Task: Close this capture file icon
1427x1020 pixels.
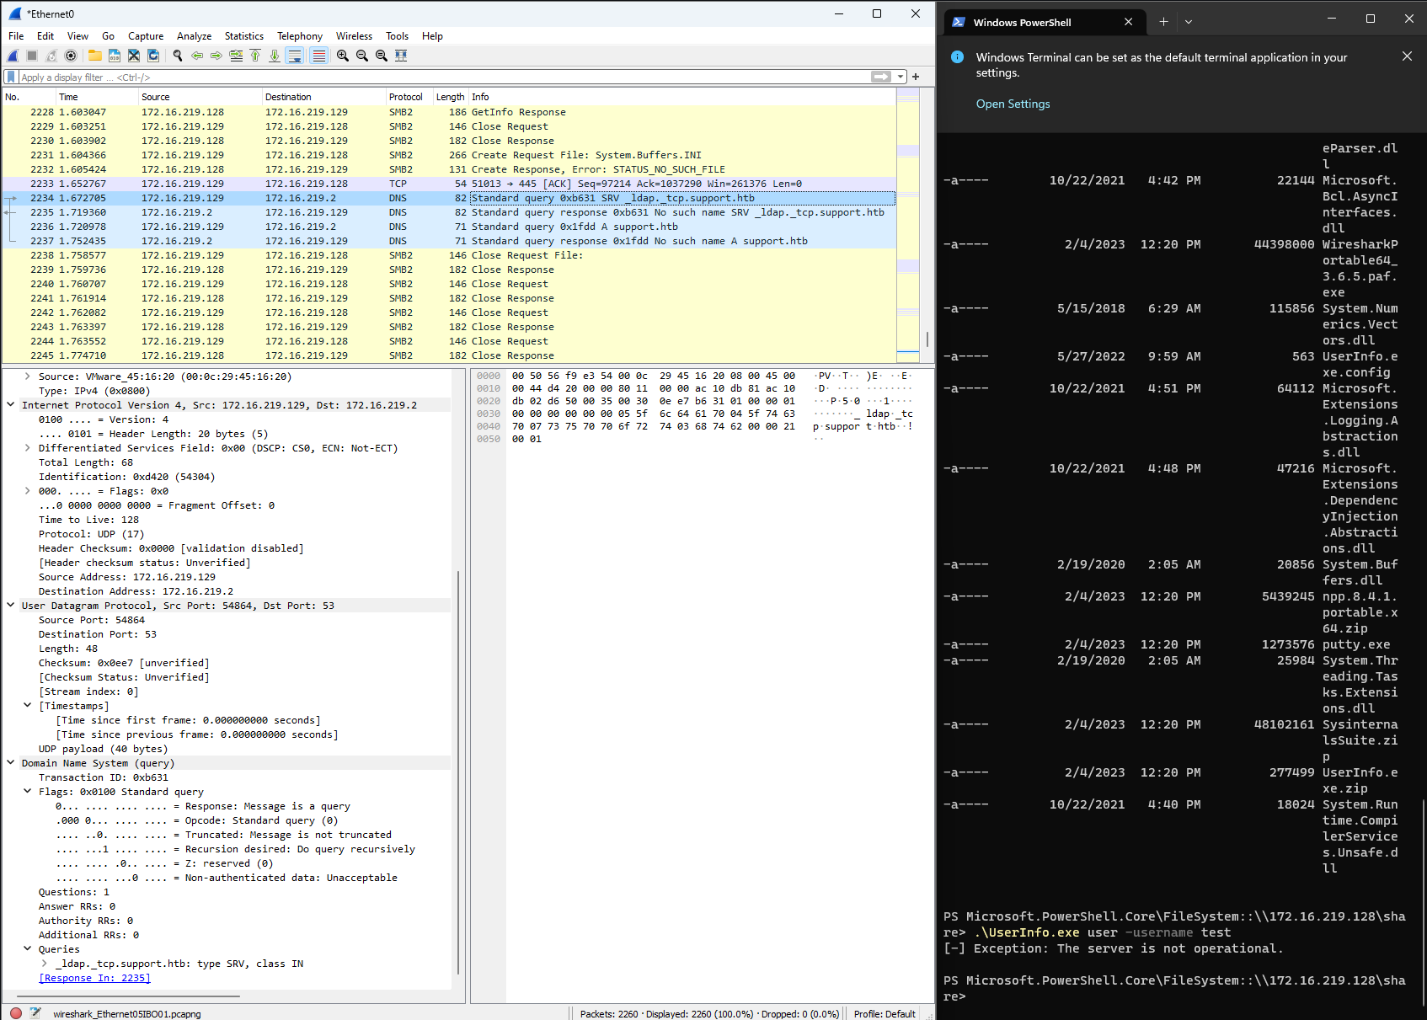Action: coord(134,56)
